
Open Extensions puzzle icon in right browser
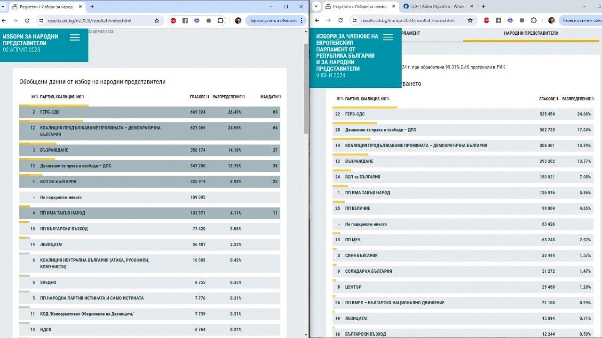pos(534,21)
